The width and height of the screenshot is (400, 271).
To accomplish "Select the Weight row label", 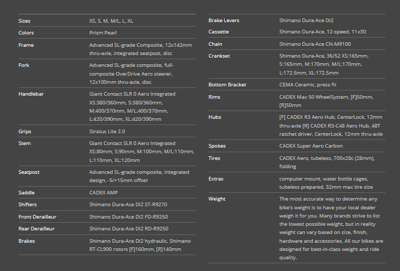I will [217, 199].
